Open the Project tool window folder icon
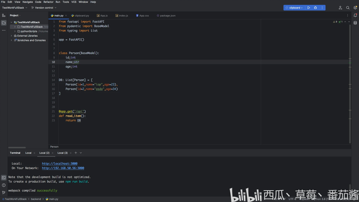Viewport: 359px width, 202px height. [x=4, y=23]
